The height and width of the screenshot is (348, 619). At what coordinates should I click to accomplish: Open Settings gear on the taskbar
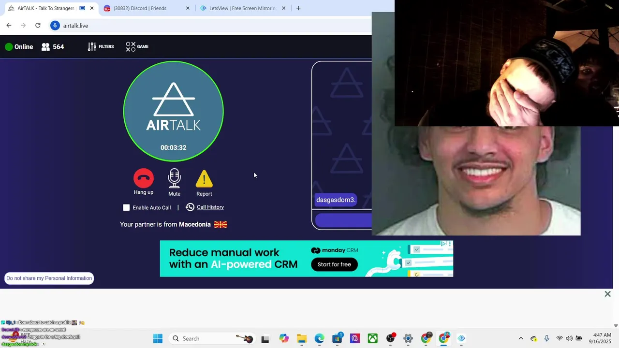point(408,338)
